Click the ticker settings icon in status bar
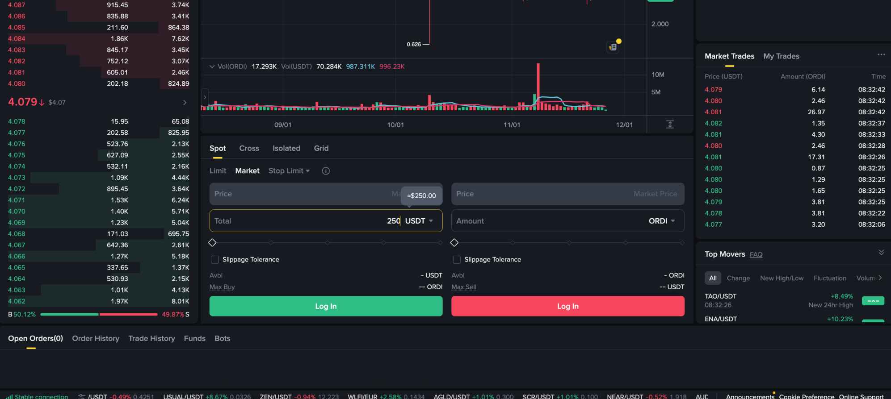This screenshot has height=399, width=891. 81,396
